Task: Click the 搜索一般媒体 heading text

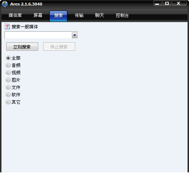Action: click(x=25, y=27)
